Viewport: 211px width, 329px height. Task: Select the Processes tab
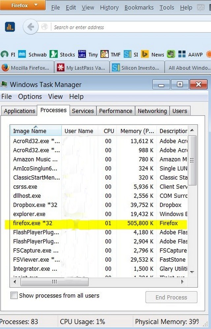(53, 110)
